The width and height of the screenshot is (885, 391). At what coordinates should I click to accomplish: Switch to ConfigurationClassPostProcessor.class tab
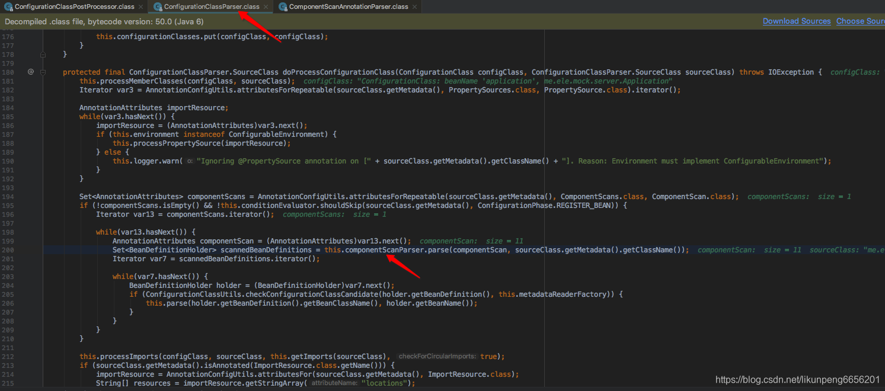(x=74, y=7)
